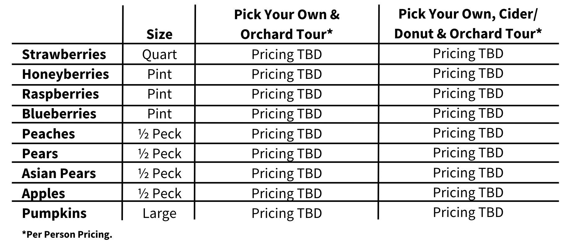Click the ½ Peck size cell for Apples
The height and width of the screenshot is (251, 574).
(159, 194)
